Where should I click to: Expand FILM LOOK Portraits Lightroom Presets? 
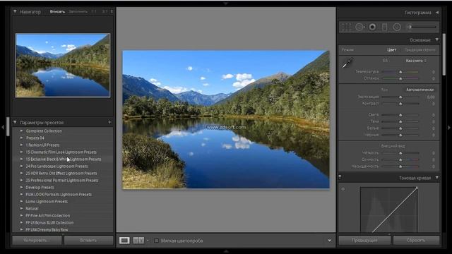(x=22, y=194)
